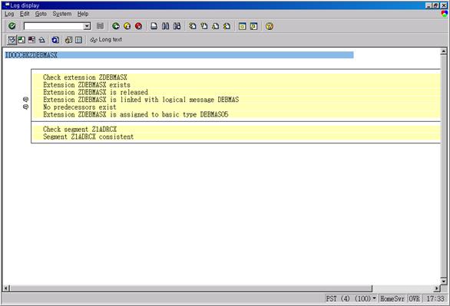Viewport: 450px width, 306px height.
Task: Open the status bar system info dropdown
Action: click(x=374, y=298)
